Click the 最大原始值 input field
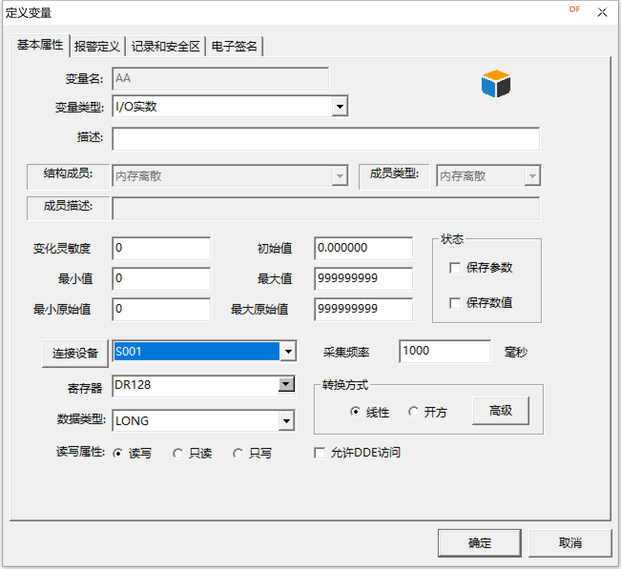The height and width of the screenshot is (569, 621). (363, 309)
